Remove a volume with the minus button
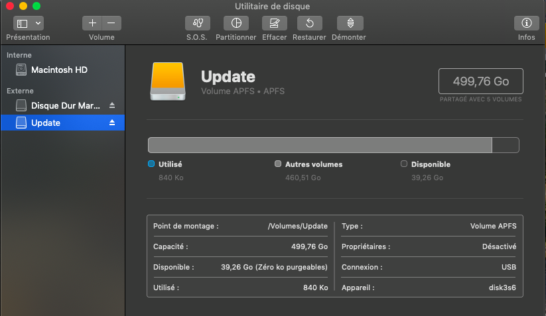 click(111, 23)
